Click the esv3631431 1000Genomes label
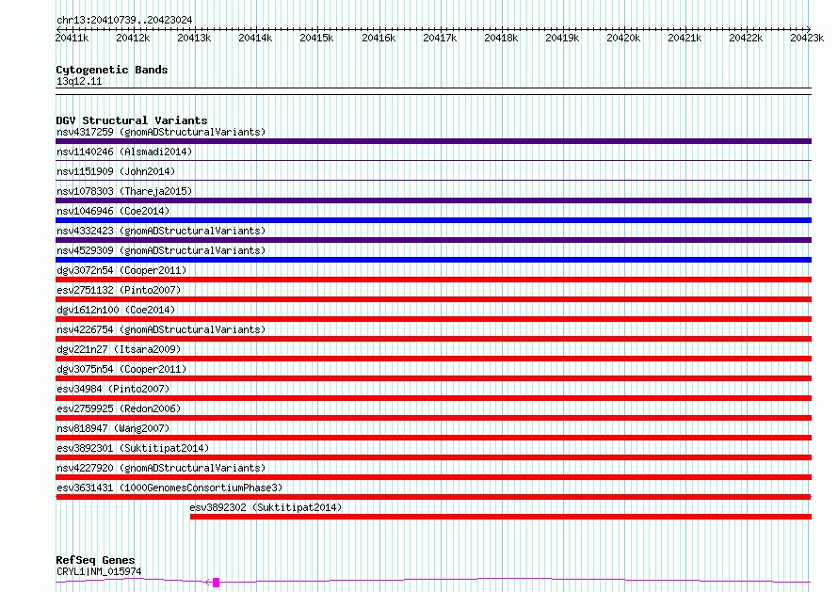This screenshot has width=838, height=592. pos(169,488)
